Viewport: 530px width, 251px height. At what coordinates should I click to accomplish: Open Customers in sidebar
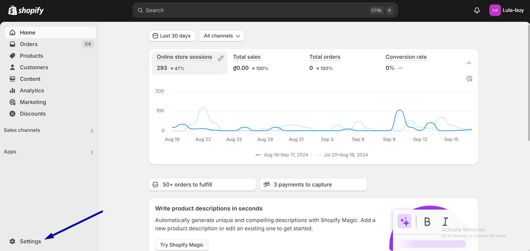(x=51, y=67)
